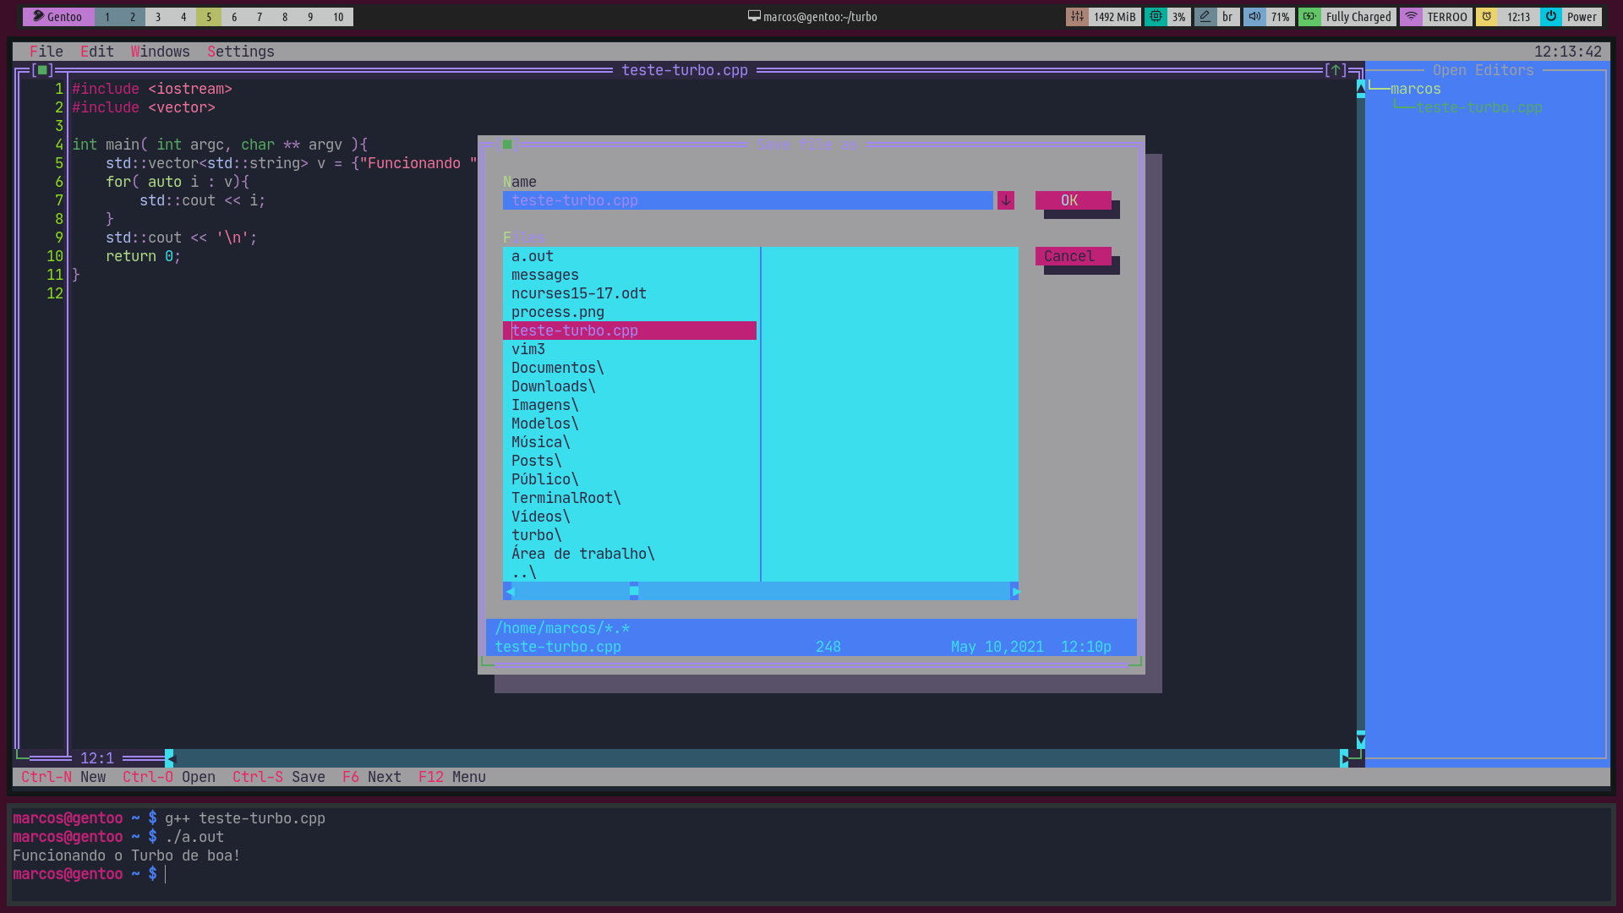Open the File menu
This screenshot has width=1623, height=913.
(x=46, y=52)
